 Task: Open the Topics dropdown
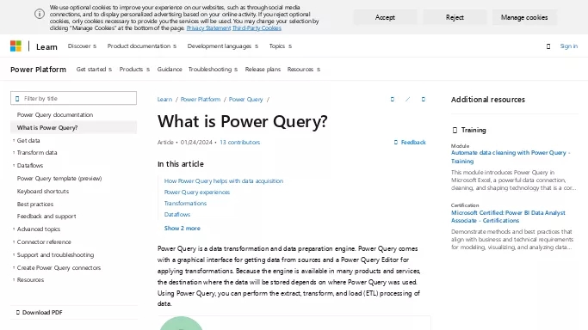[x=281, y=46]
